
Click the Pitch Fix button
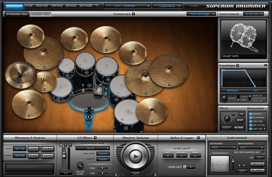point(241,114)
